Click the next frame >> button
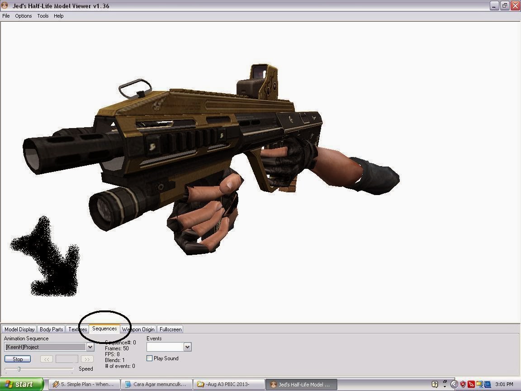Viewport: 521px width, 391px height. click(x=87, y=359)
